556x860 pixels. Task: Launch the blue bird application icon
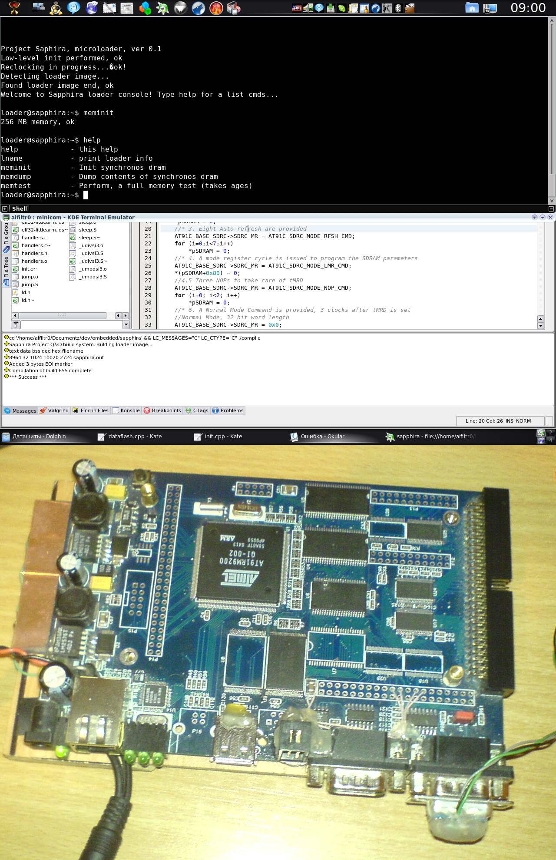198,8
